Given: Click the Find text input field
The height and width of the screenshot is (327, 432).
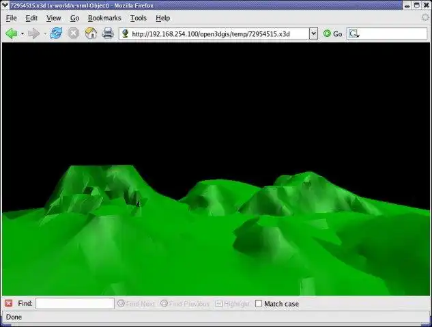Looking at the screenshot, I should coord(75,303).
